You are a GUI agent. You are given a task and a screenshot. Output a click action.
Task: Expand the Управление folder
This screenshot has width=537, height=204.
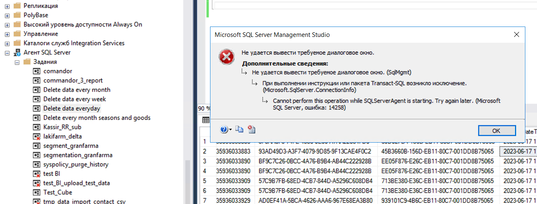pos(7,34)
